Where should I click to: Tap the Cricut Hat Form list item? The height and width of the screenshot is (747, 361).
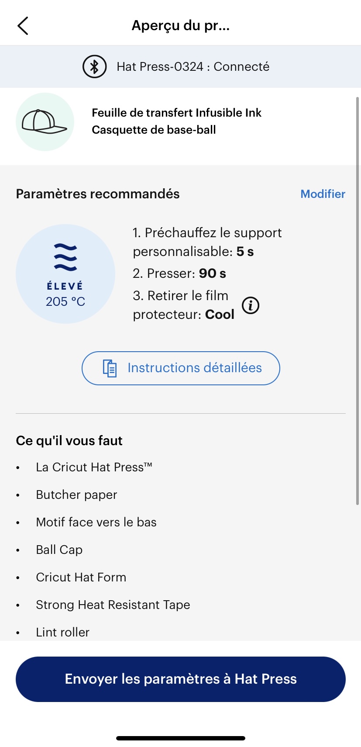81,578
